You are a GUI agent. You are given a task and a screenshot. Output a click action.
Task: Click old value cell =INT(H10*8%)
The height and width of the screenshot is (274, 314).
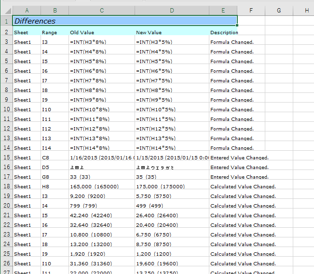pyautogui.click(x=102, y=109)
